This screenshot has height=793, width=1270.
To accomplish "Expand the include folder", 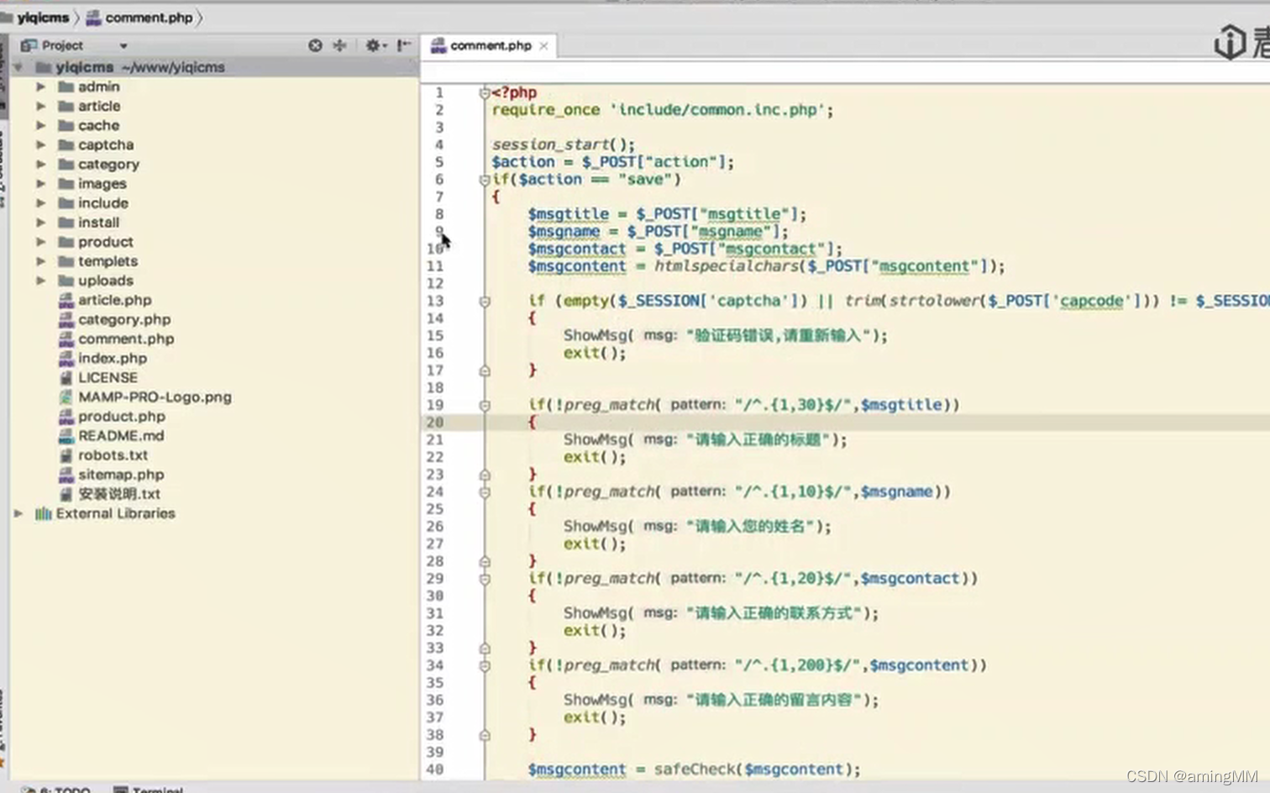I will (x=40, y=202).
